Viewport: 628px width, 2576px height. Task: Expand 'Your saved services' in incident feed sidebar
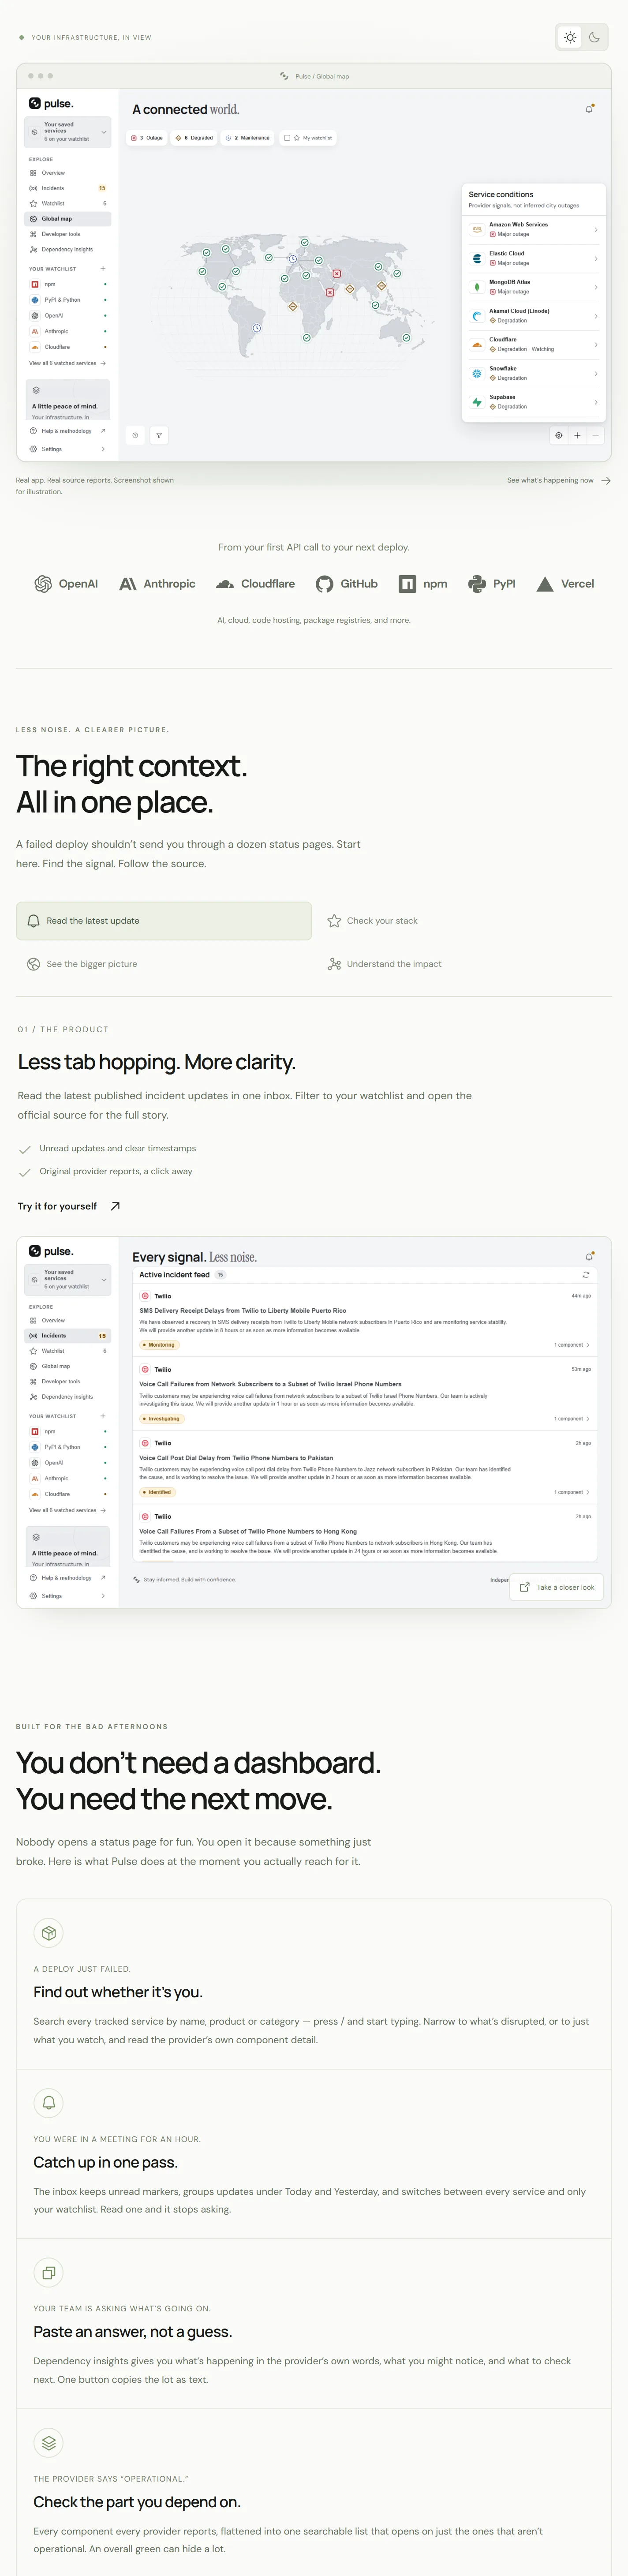coord(68,1279)
